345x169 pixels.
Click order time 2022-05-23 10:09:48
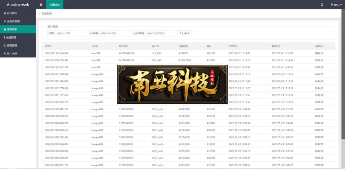(239, 109)
